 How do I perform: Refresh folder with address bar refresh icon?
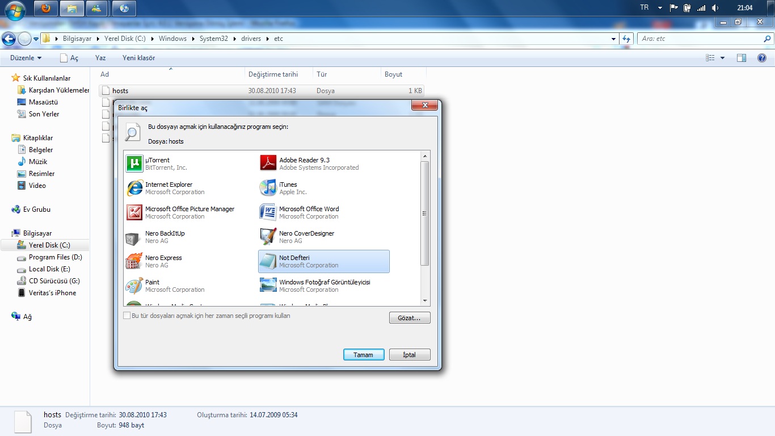[x=626, y=39]
